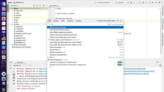The image size is (164, 92).
Task: Open Run panel settings gear
Action: coord(157,62)
